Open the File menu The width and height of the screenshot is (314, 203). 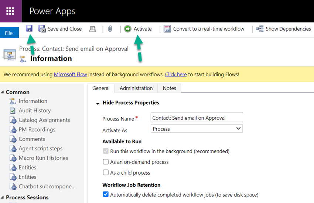(x=9, y=33)
